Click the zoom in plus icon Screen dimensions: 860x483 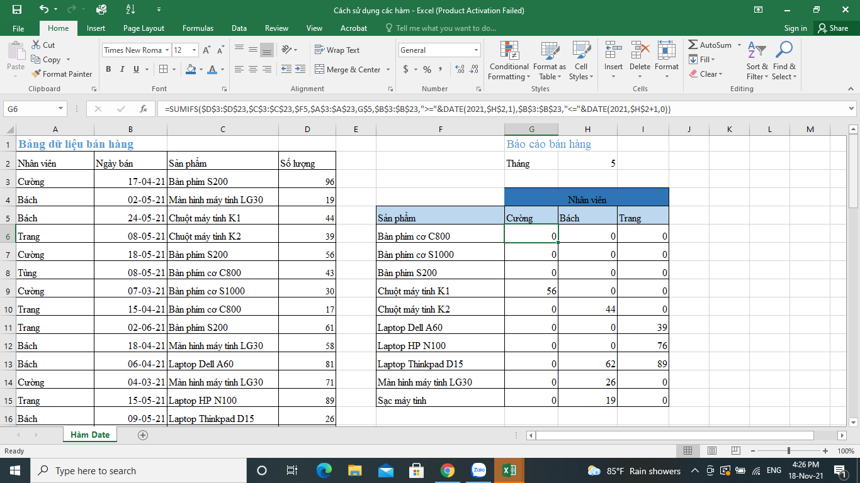826,451
